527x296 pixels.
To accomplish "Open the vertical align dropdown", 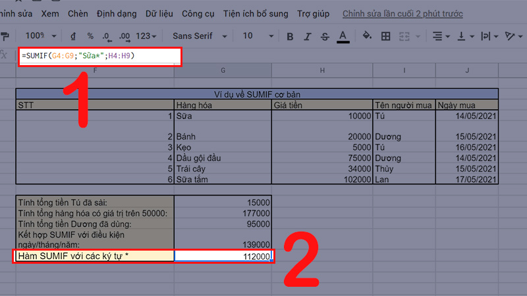I will click(x=466, y=36).
